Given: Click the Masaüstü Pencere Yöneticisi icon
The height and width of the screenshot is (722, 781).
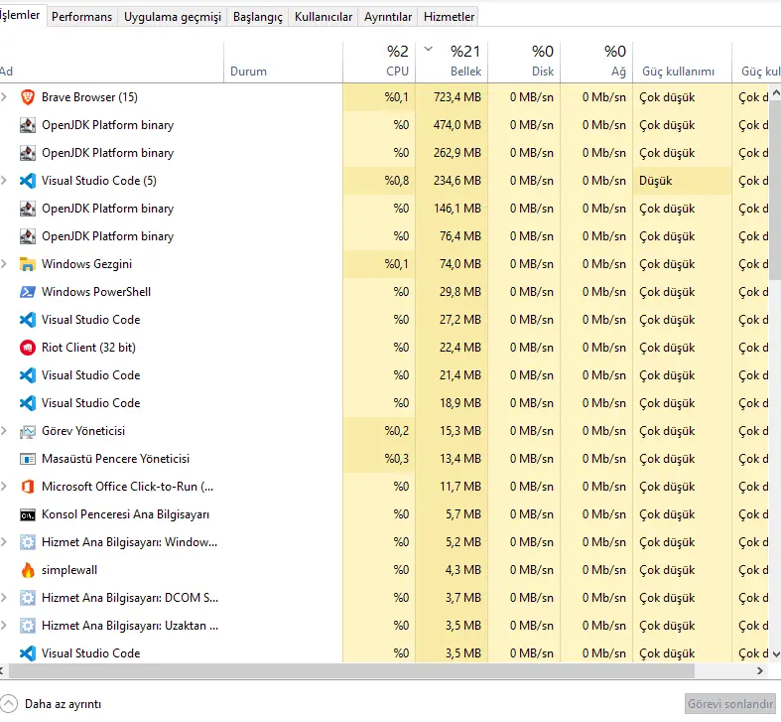Looking at the screenshot, I should click(x=28, y=459).
